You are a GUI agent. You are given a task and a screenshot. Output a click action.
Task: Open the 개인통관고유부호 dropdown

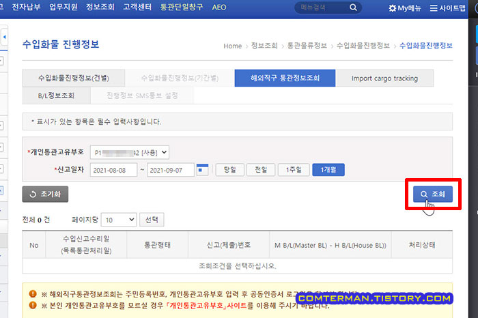[x=130, y=152]
